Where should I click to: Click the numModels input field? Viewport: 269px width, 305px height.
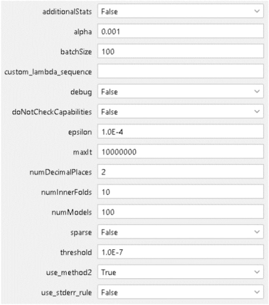click(180, 212)
